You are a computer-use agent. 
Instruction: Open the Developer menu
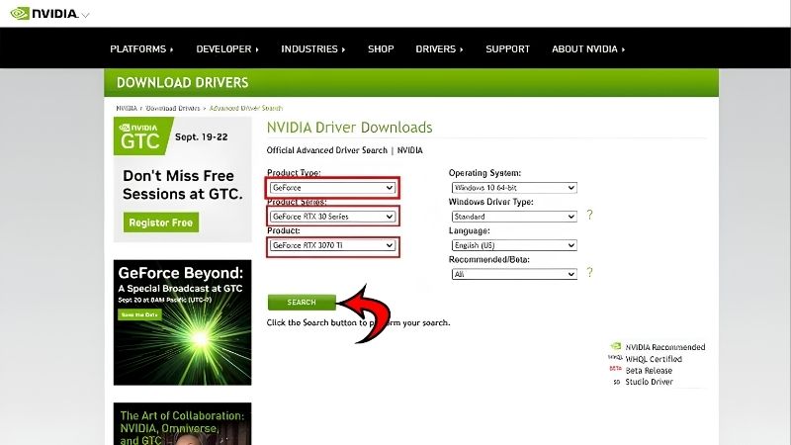pos(227,48)
